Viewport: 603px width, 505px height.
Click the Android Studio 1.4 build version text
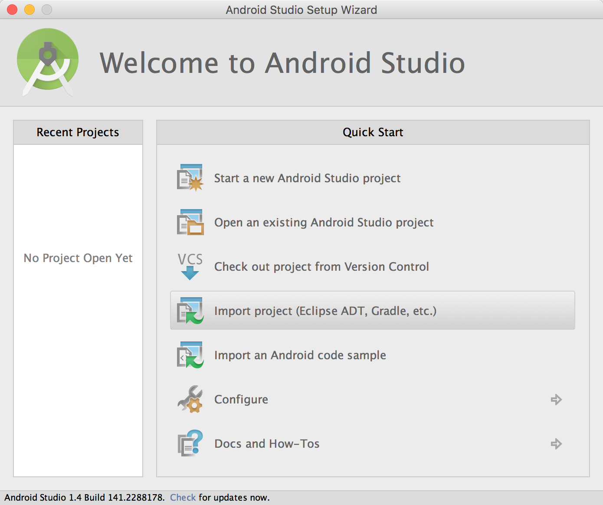click(x=85, y=498)
